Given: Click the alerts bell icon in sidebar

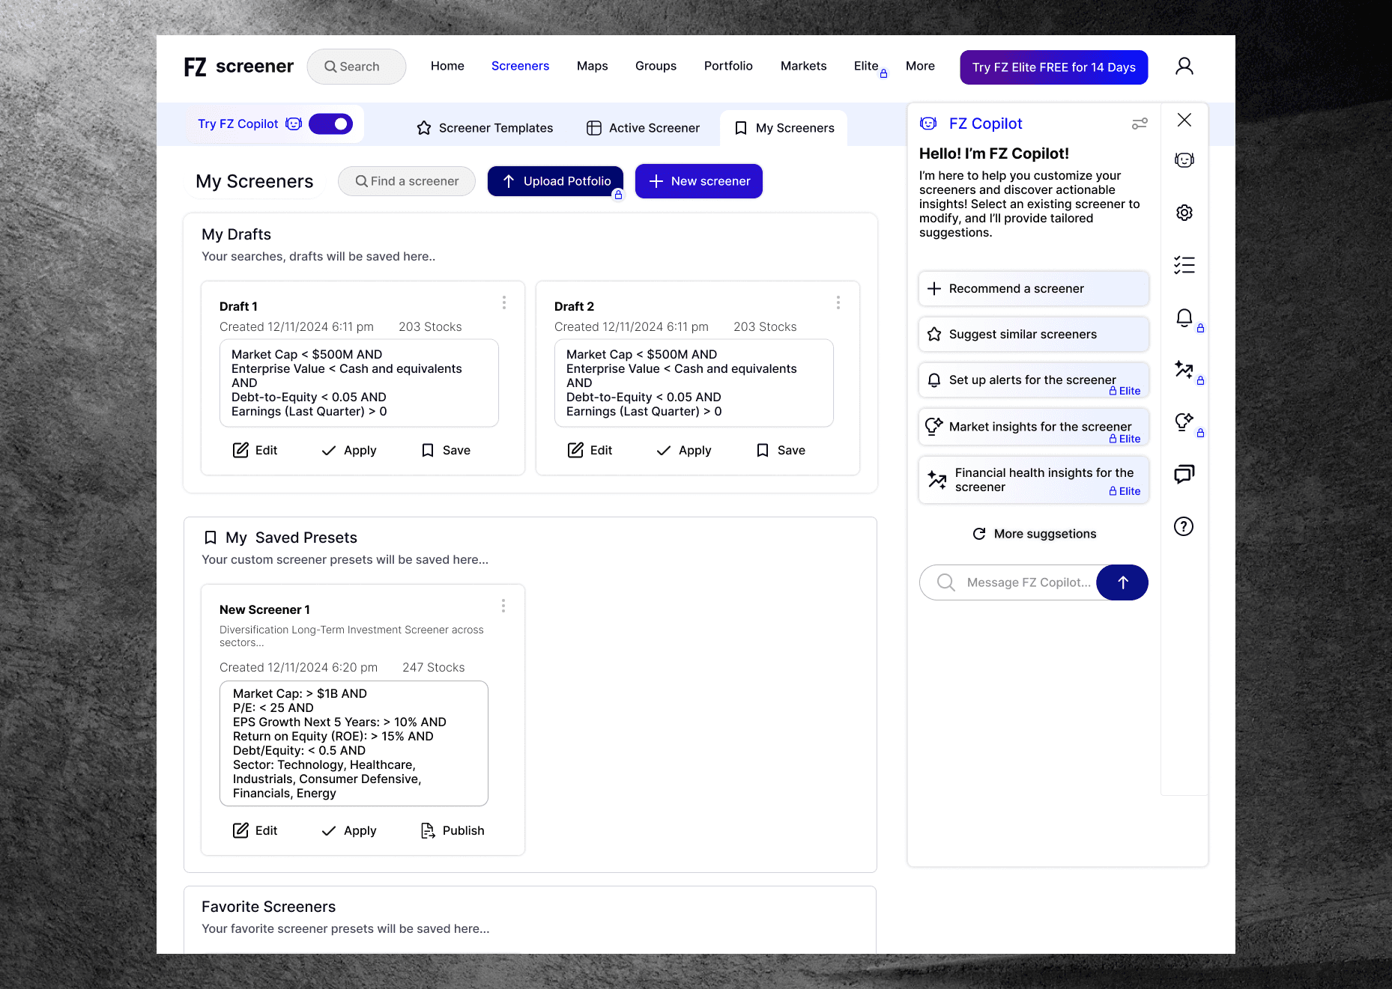Looking at the screenshot, I should pyautogui.click(x=1184, y=317).
